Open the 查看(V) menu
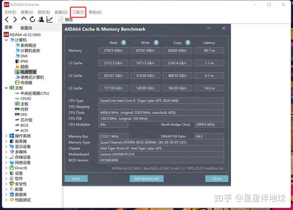 [27, 12]
